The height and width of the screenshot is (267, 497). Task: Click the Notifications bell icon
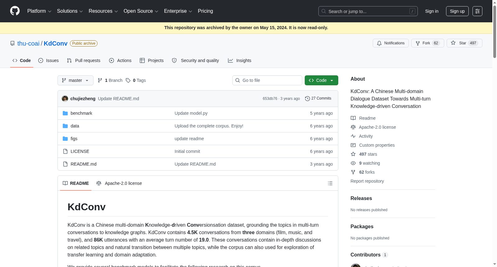(x=379, y=43)
